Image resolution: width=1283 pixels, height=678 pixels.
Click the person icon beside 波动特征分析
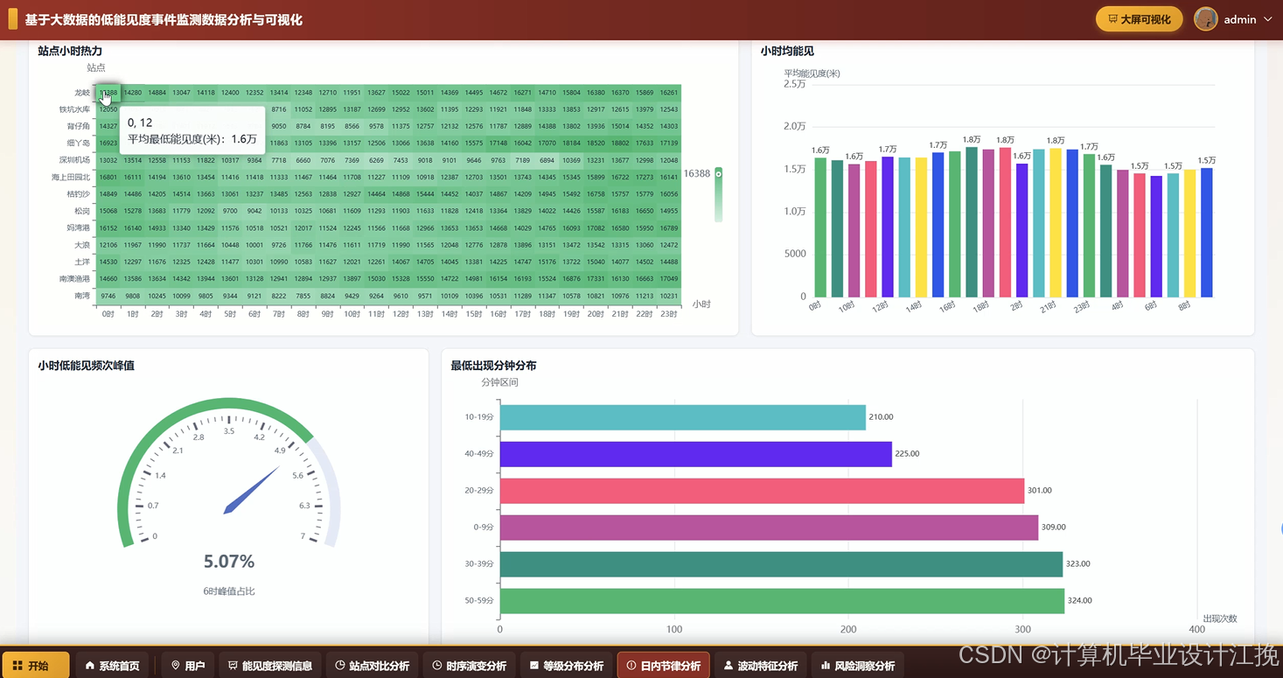[729, 666]
